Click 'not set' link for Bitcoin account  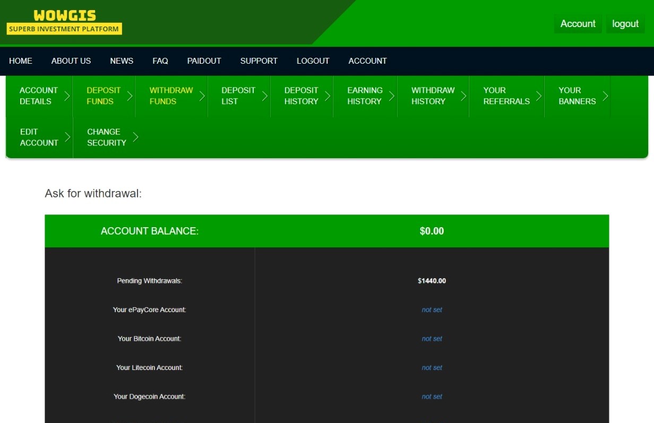[x=432, y=339]
